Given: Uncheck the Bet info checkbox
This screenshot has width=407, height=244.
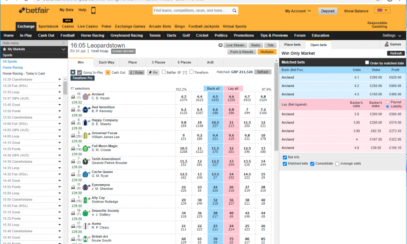Looking at the screenshot, I should pyautogui.click(x=285, y=158).
